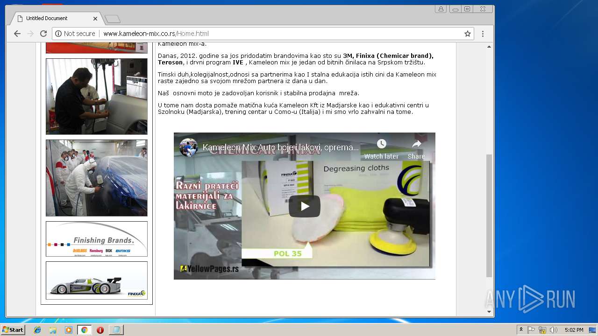Open Windows Media Player from the taskbar
The image size is (598, 336).
[69, 330]
